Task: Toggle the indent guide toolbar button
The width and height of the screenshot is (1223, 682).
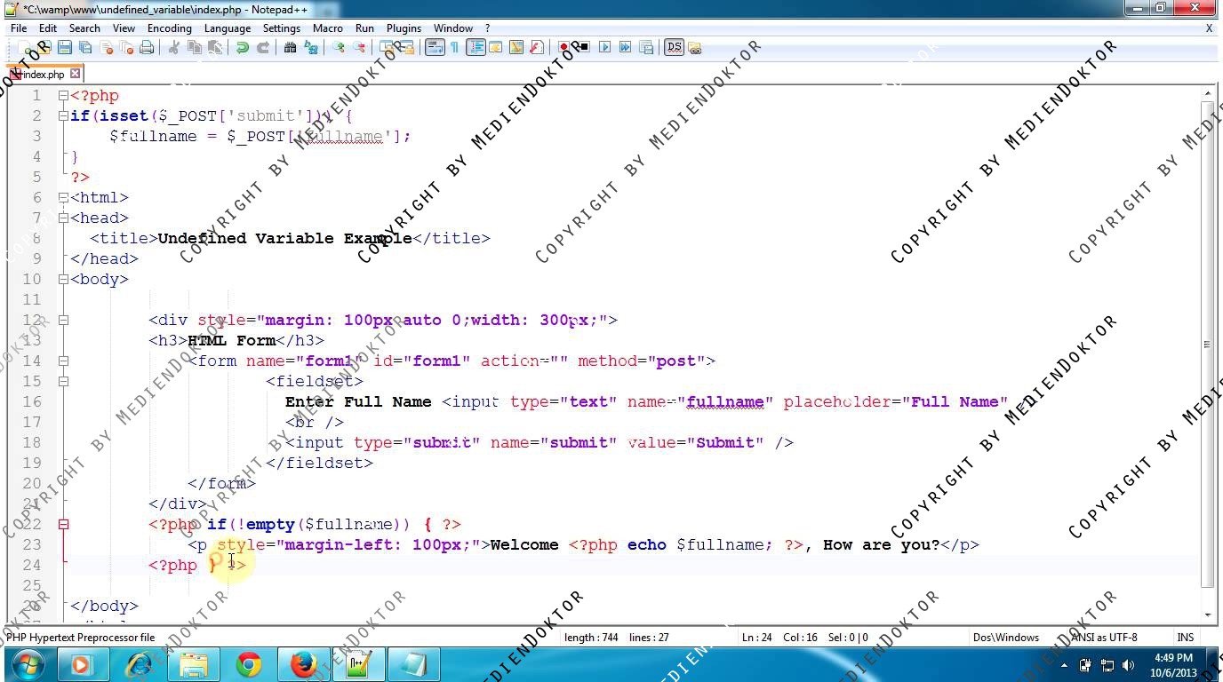Action: [x=476, y=48]
